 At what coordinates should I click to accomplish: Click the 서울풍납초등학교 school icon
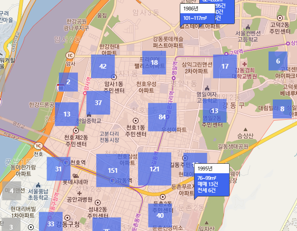(38, 185)
